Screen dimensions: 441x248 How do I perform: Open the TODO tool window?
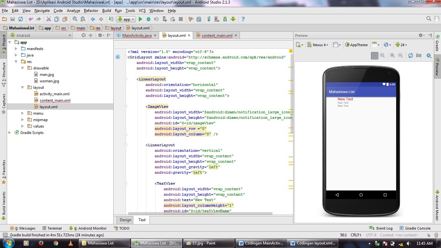coord(122,228)
